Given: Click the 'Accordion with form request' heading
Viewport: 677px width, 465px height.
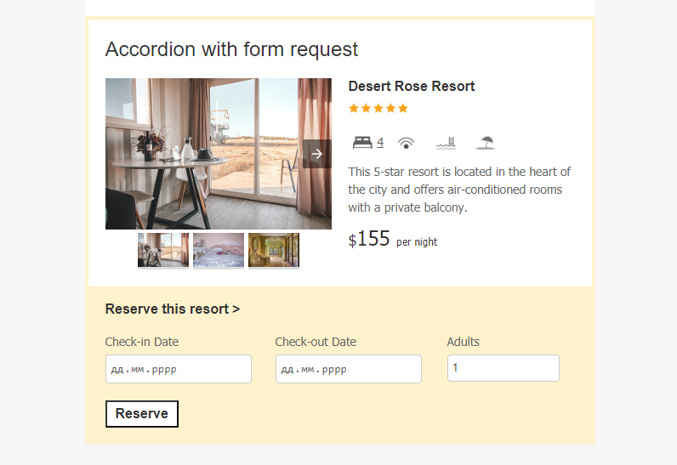Looking at the screenshot, I should tap(231, 49).
